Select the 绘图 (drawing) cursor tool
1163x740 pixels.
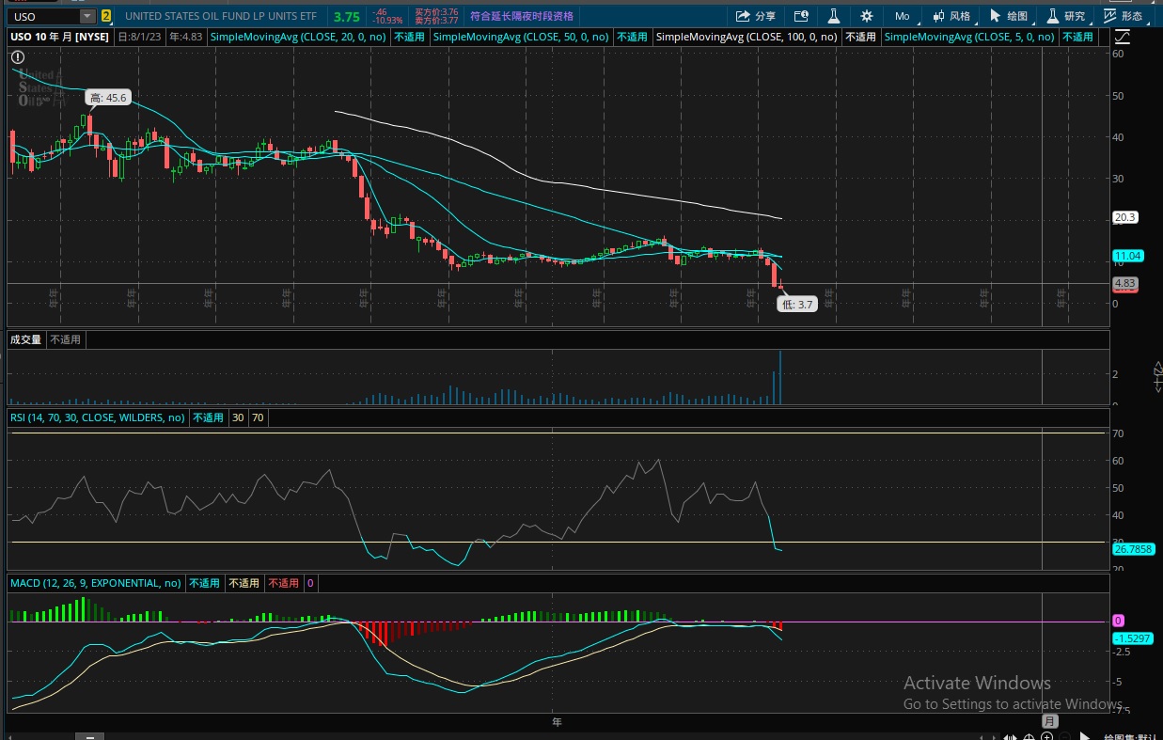click(1009, 16)
